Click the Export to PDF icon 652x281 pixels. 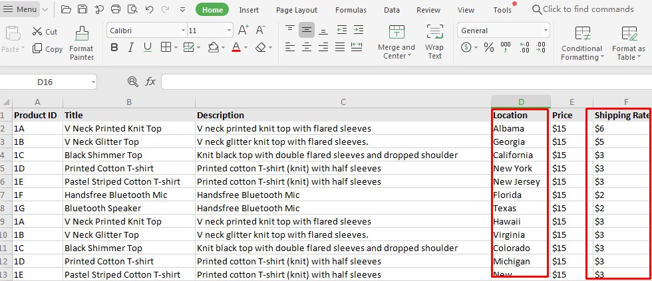click(x=99, y=9)
